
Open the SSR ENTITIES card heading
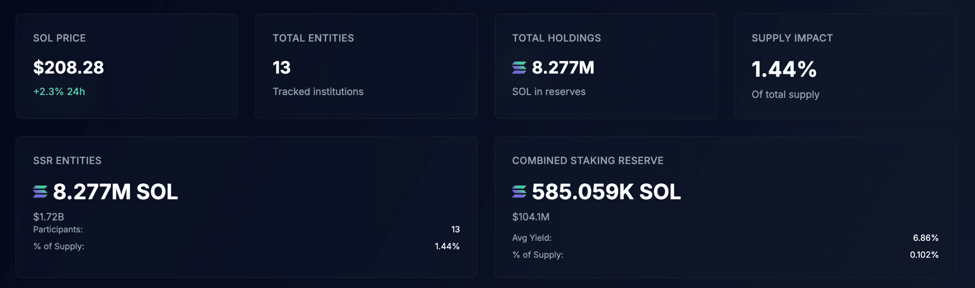[67, 161]
